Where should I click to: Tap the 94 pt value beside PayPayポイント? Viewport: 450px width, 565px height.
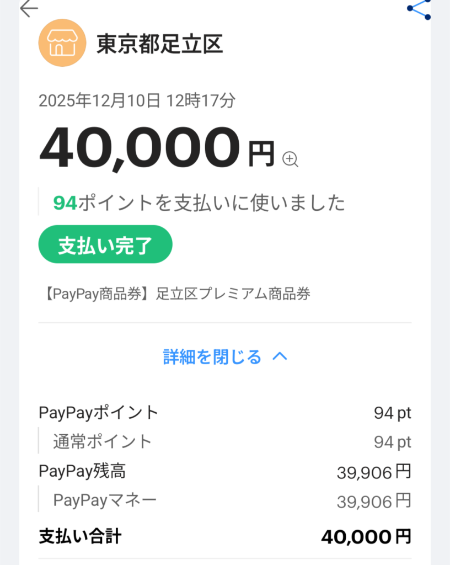392,413
